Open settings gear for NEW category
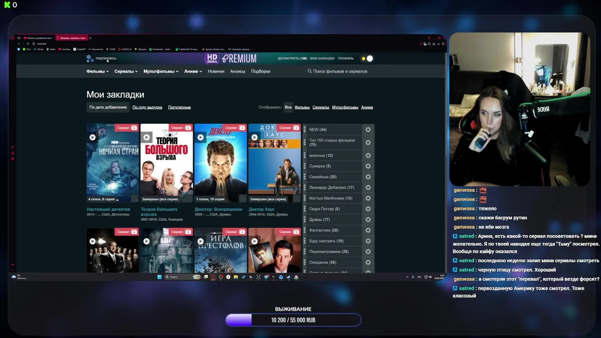Viewport: 601px width, 338px height. [368, 130]
